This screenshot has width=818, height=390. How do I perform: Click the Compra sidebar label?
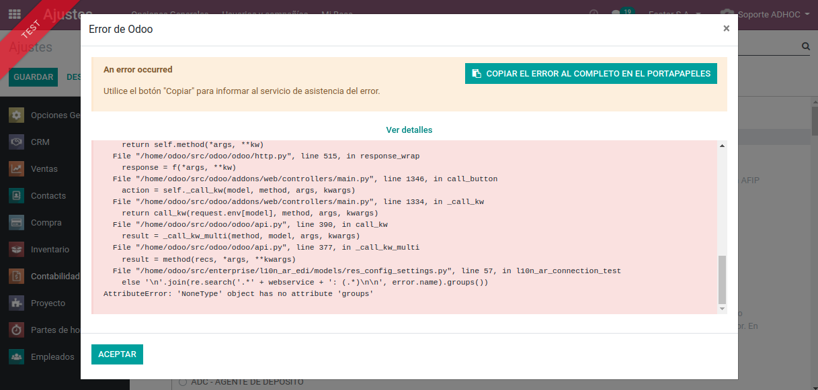point(46,223)
